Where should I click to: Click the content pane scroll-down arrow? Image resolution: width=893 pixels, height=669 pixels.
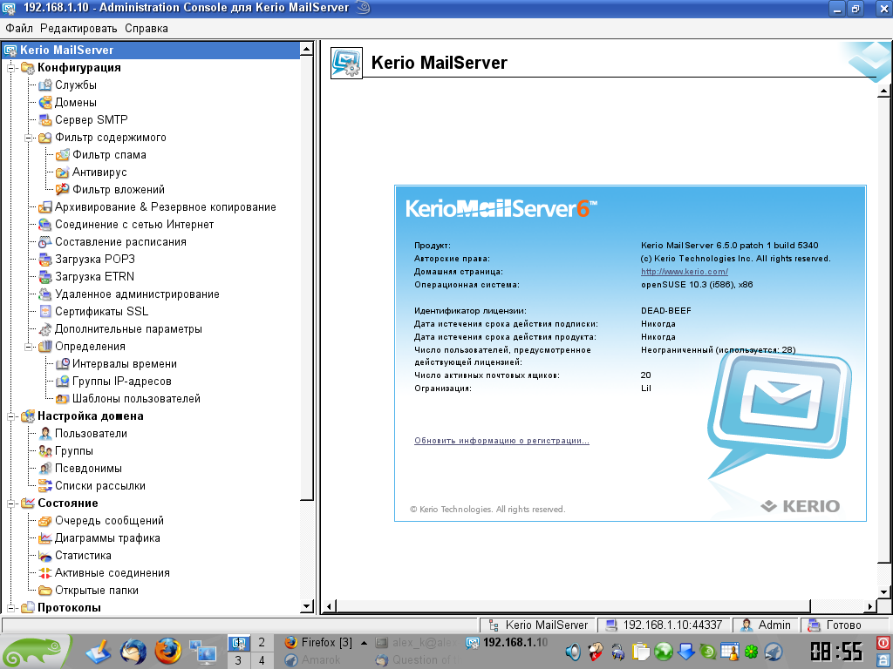[x=883, y=591]
